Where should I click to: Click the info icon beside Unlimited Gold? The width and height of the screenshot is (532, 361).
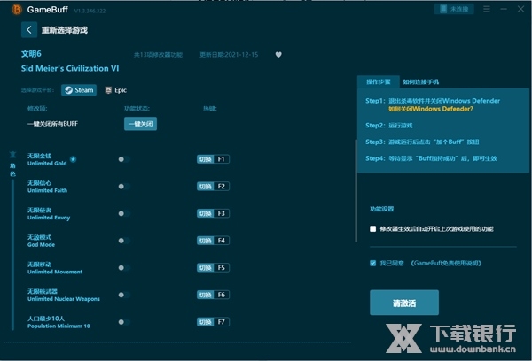click(x=73, y=159)
